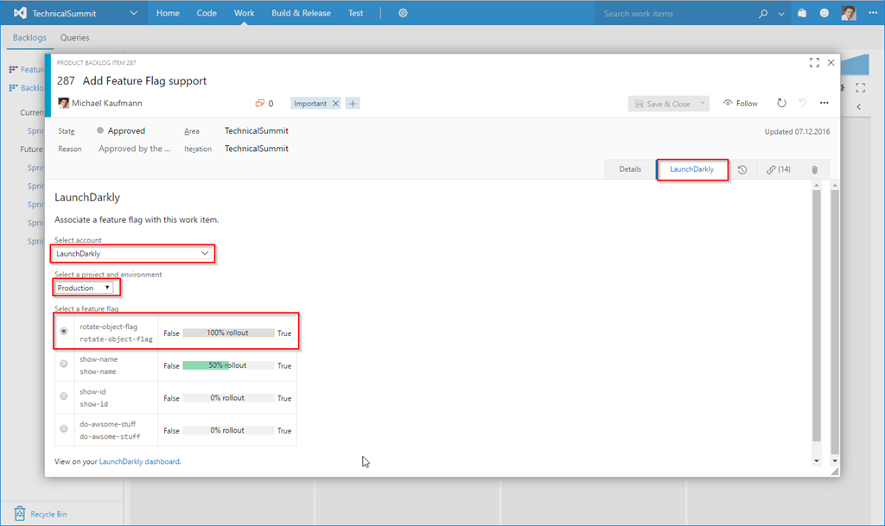
Task: Open the more actions ellipsis menu
Action: tap(824, 103)
